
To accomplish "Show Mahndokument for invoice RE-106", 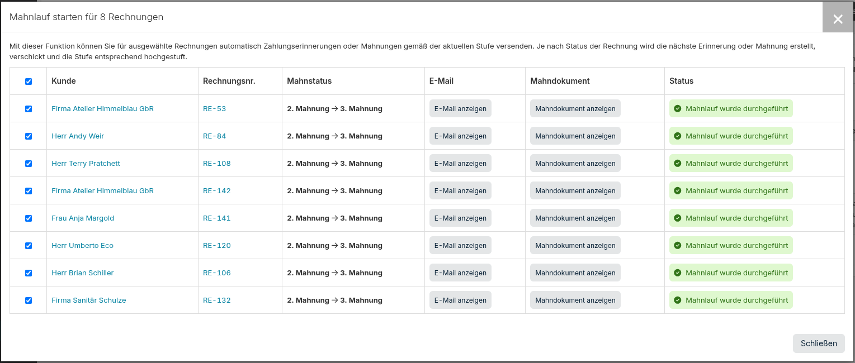I will 575,273.
